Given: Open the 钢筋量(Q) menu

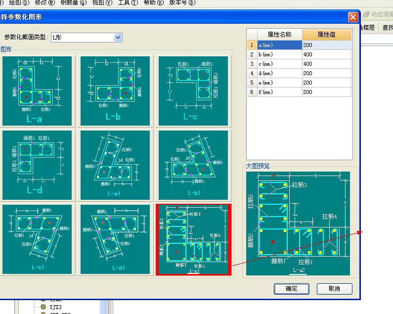Looking at the screenshot, I should click(74, 3).
